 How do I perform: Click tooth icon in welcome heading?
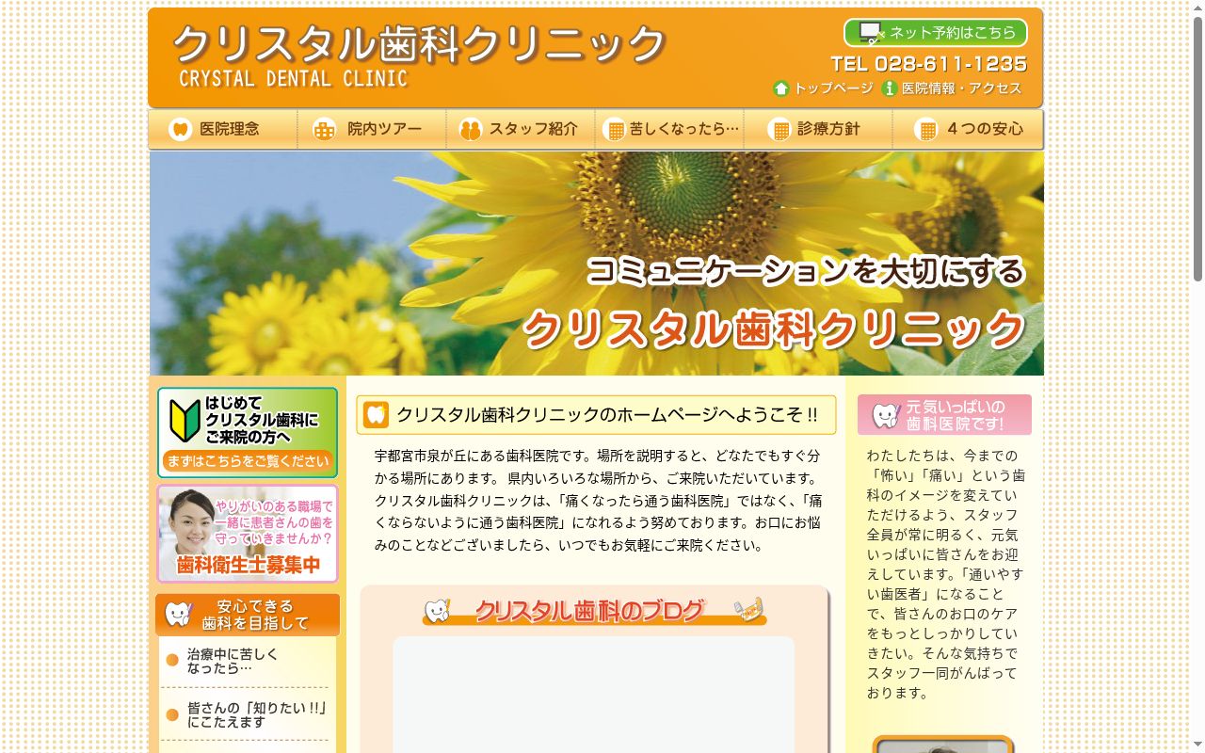(x=376, y=415)
